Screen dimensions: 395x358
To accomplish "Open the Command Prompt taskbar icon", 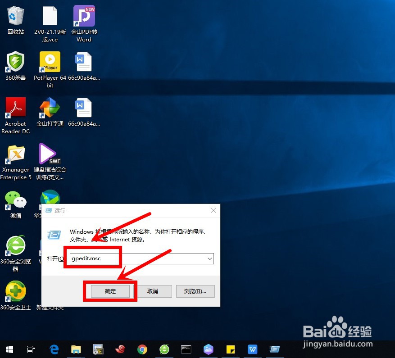I will [186, 349].
